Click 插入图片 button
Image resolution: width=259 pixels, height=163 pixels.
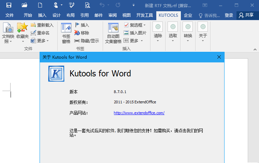[x=135, y=33]
